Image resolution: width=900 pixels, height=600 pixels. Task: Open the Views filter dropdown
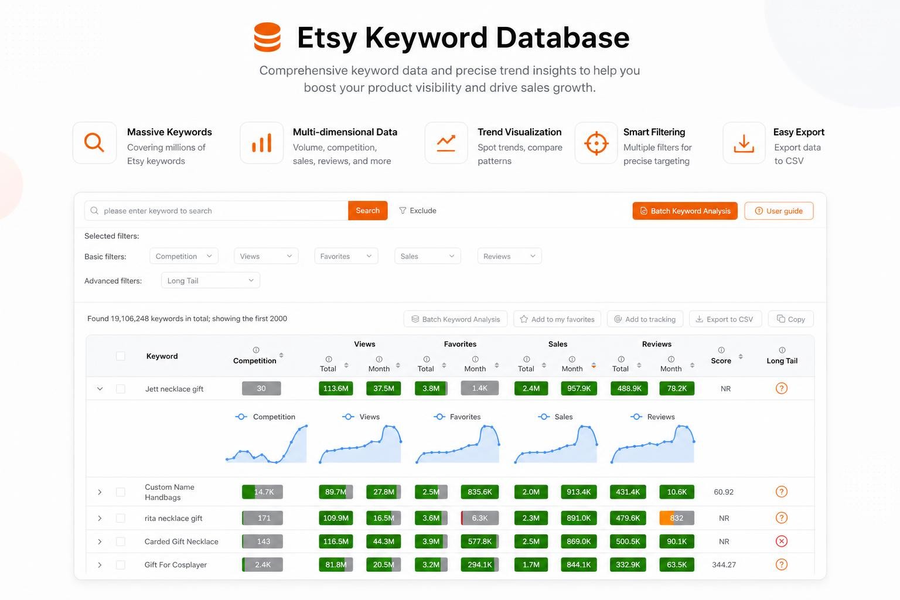[266, 256]
